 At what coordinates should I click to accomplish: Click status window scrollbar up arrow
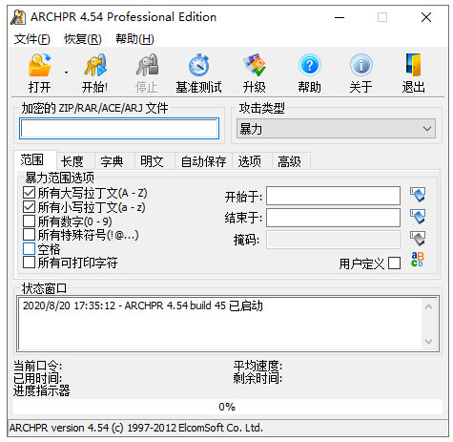(428, 306)
